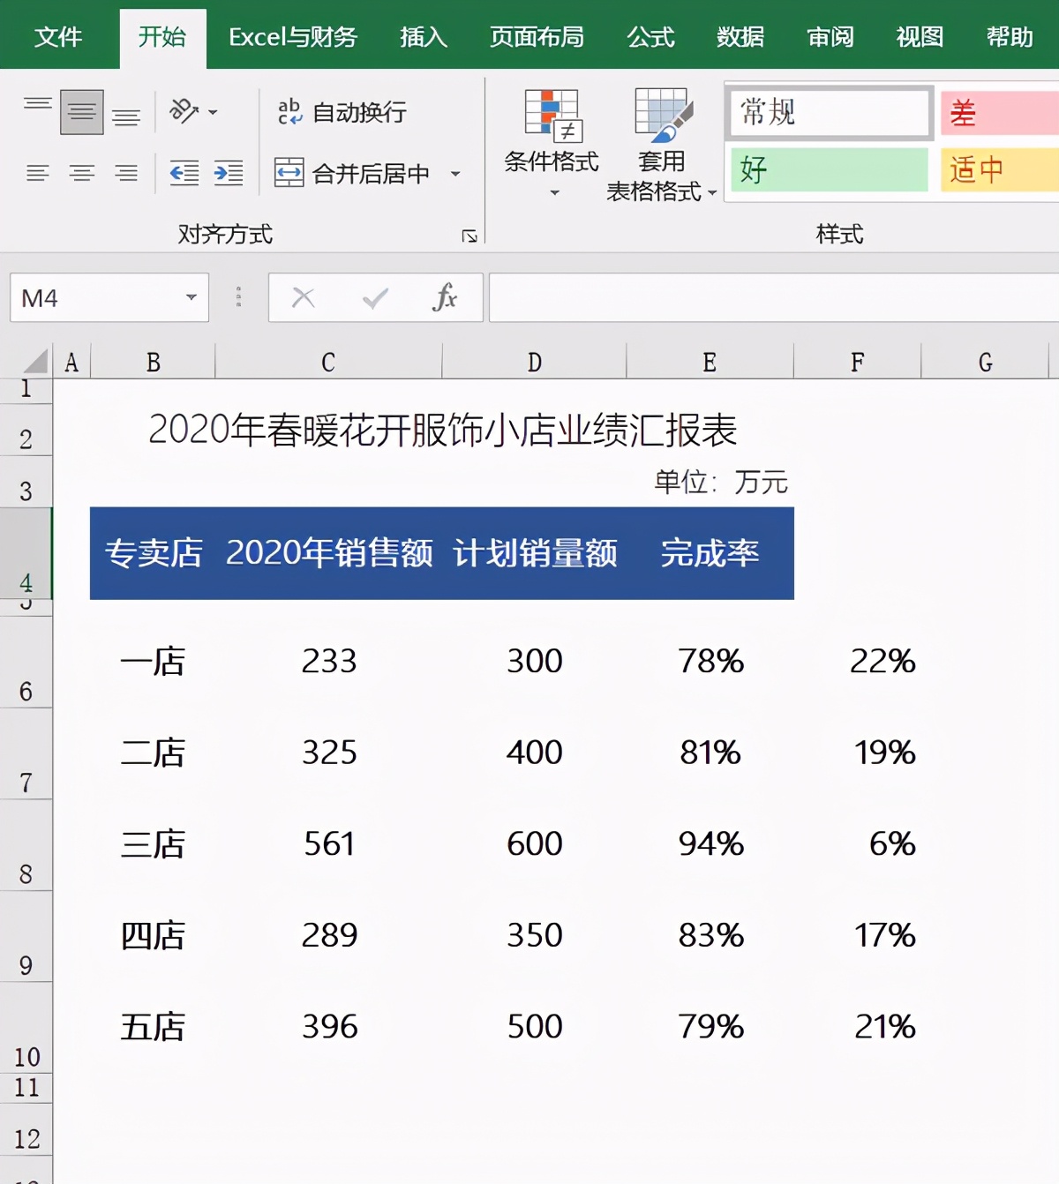Open the Merge and Center dropdown arrow
The image size is (1059, 1184).
click(x=455, y=173)
